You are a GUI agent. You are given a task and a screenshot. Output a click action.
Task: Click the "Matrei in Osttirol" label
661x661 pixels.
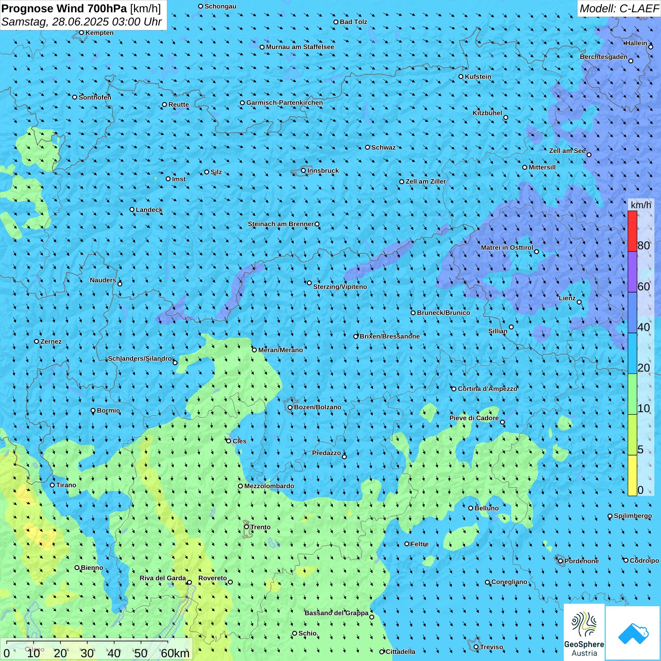(x=507, y=247)
